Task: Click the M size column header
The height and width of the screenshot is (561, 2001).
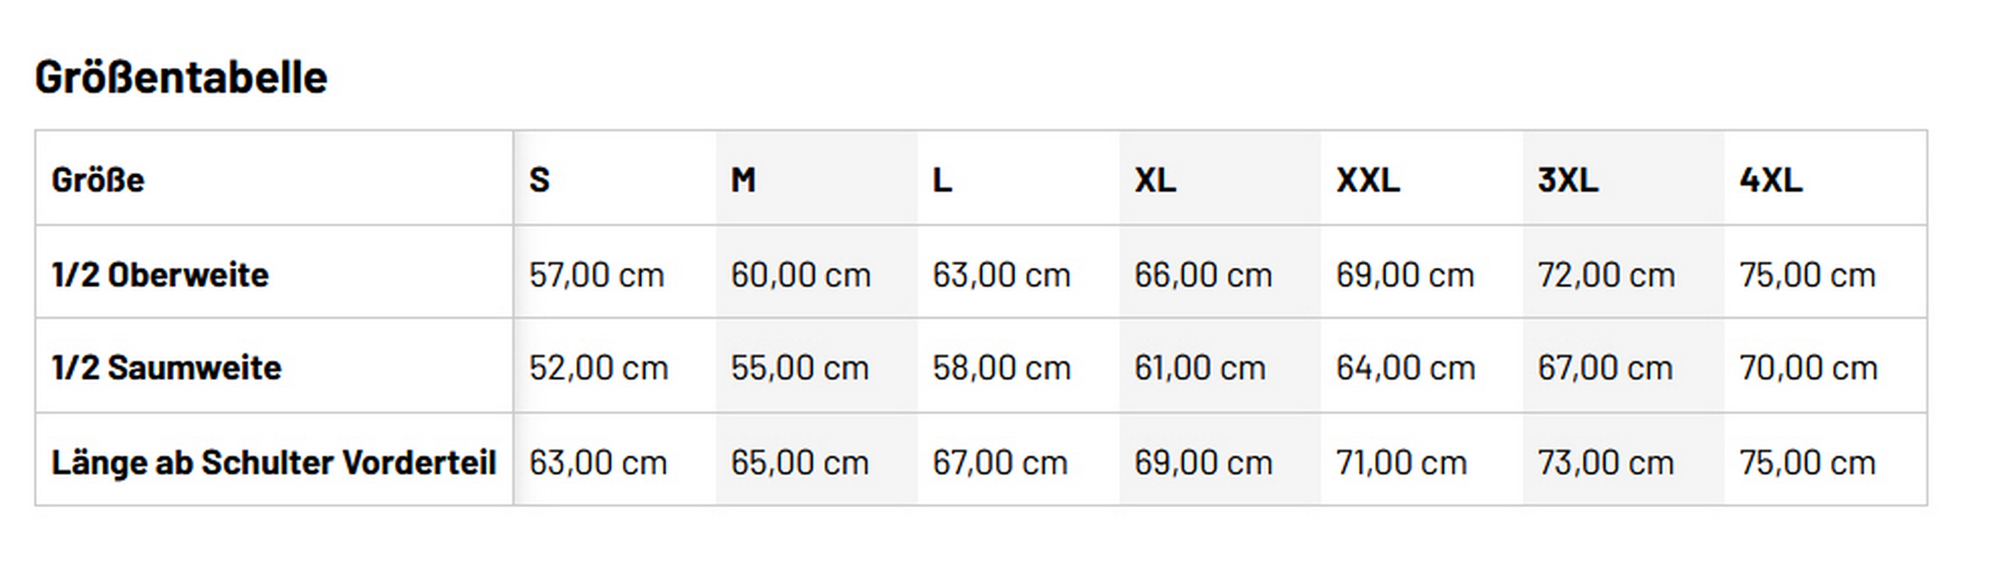Action: 743,180
